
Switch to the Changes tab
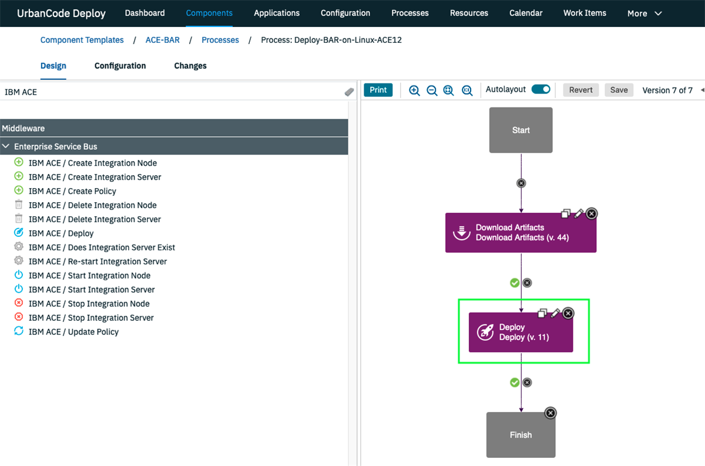click(x=190, y=66)
